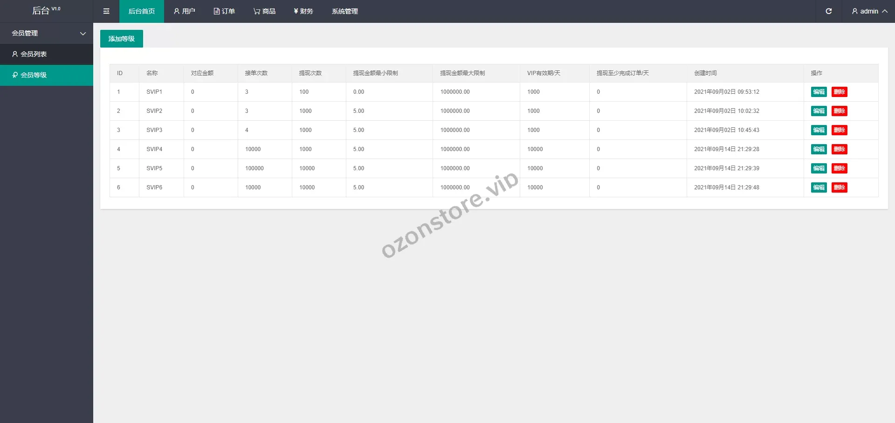The height and width of the screenshot is (423, 895).
Task: Switch to the 后台首页 tab
Action: [x=142, y=11]
